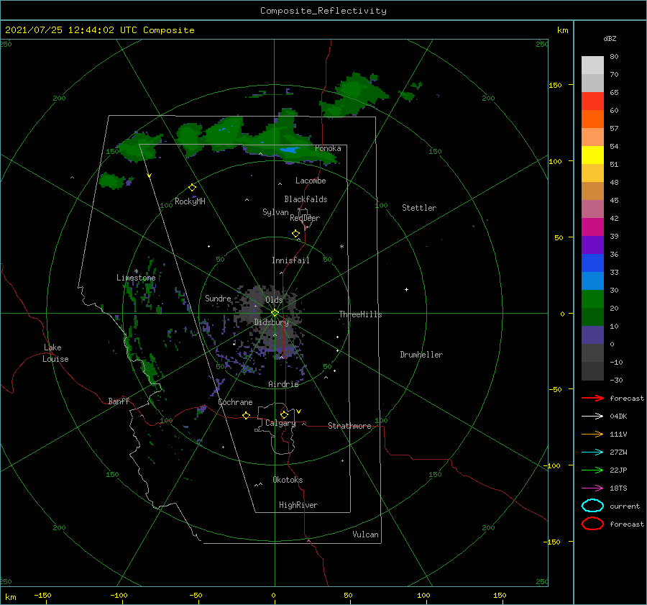Viewport: 647px width, 605px height.
Task: Click the RedDeer city label
Action: [305, 218]
